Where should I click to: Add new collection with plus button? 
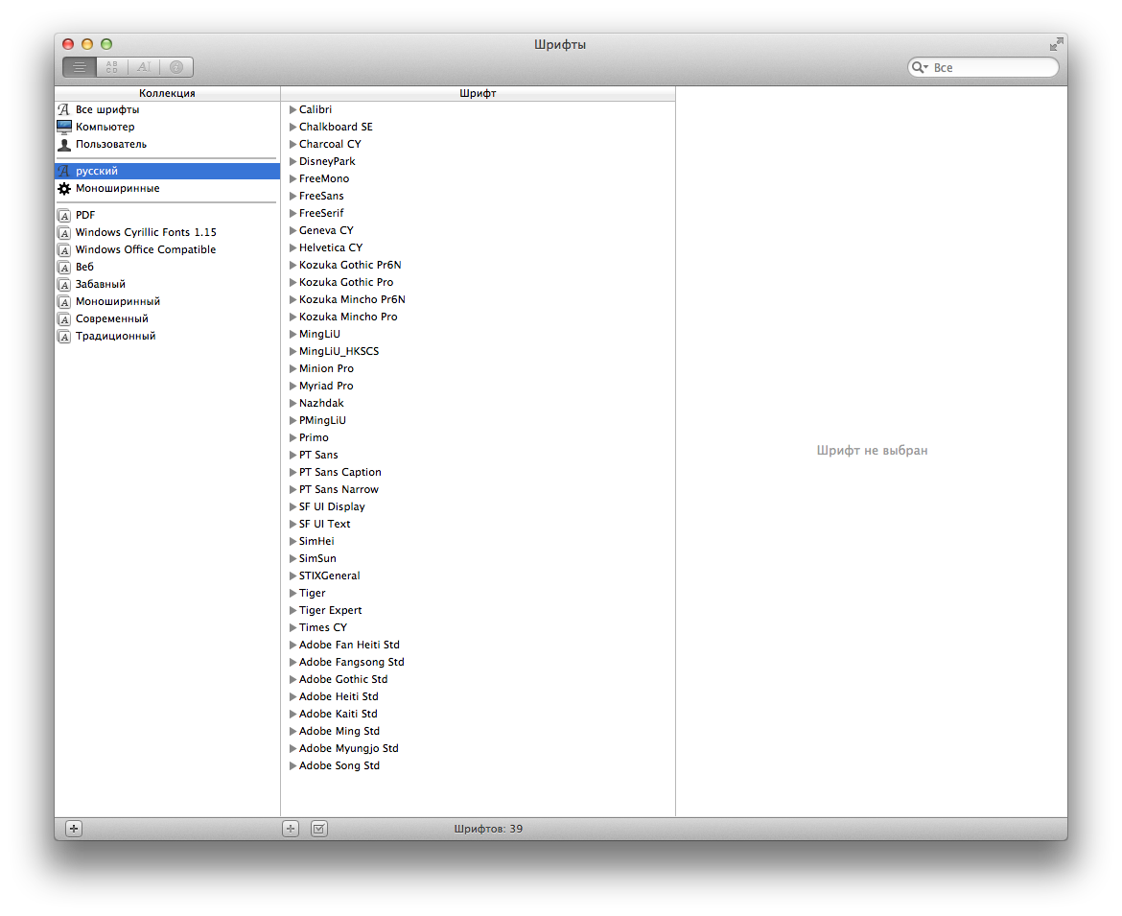click(74, 829)
